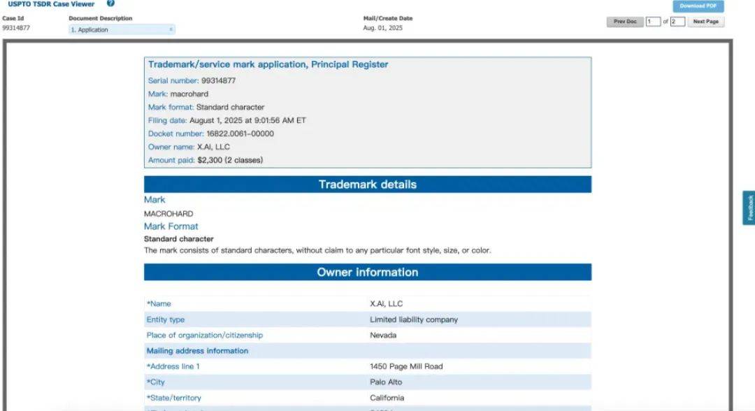Click the *State/territory label
The width and height of the screenshot is (755, 411).
click(x=174, y=398)
